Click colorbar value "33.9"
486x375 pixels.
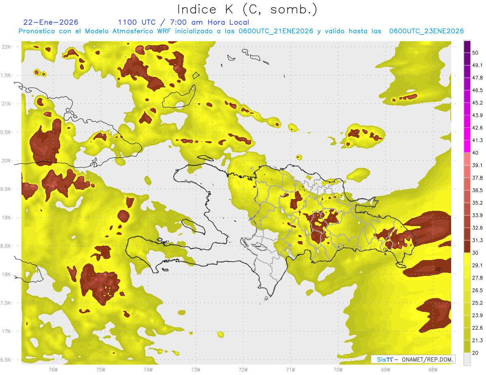[x=477, y=215]
